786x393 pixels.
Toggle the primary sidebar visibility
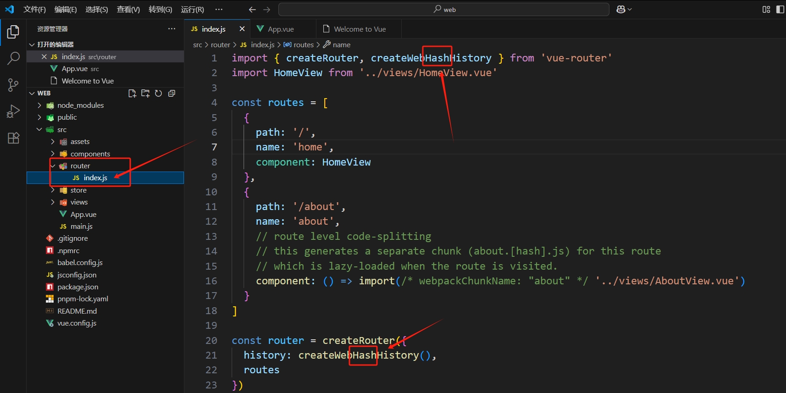780,10
